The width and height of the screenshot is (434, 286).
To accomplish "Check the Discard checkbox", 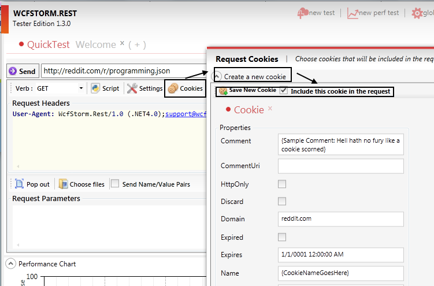I will point(282,201).
